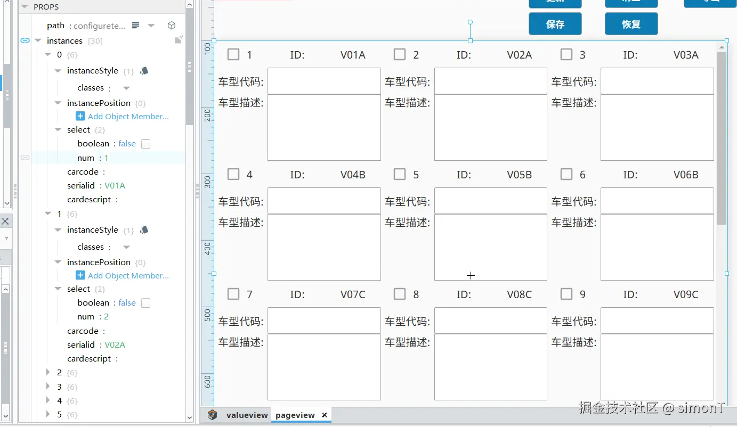
Task: Open the style editor icon for instance 0 instanceStyle
Action: click(144, 71)
